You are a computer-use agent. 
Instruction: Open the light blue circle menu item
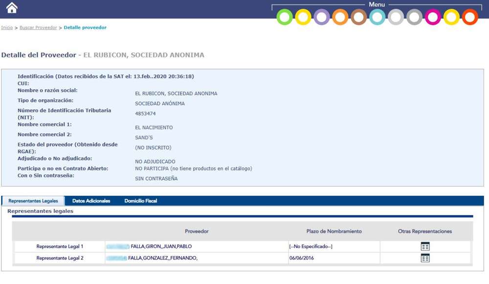377,17
